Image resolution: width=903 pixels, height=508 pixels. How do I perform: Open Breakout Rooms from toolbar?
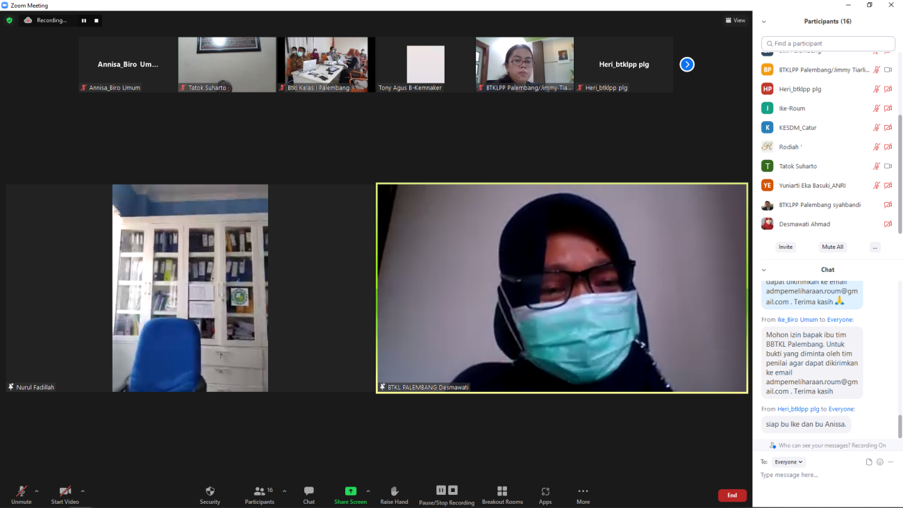click(x=502, y=491)
